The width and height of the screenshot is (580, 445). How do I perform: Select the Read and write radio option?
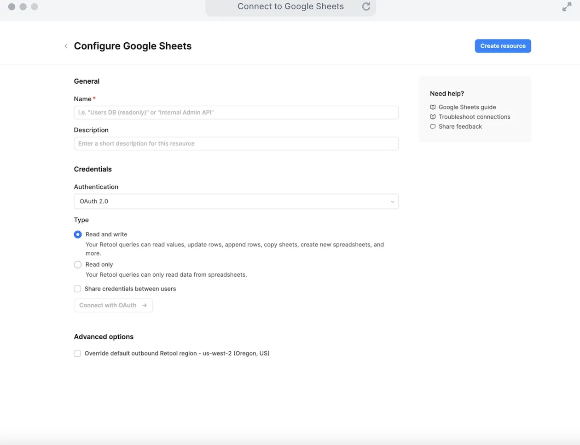pos(78,234)
